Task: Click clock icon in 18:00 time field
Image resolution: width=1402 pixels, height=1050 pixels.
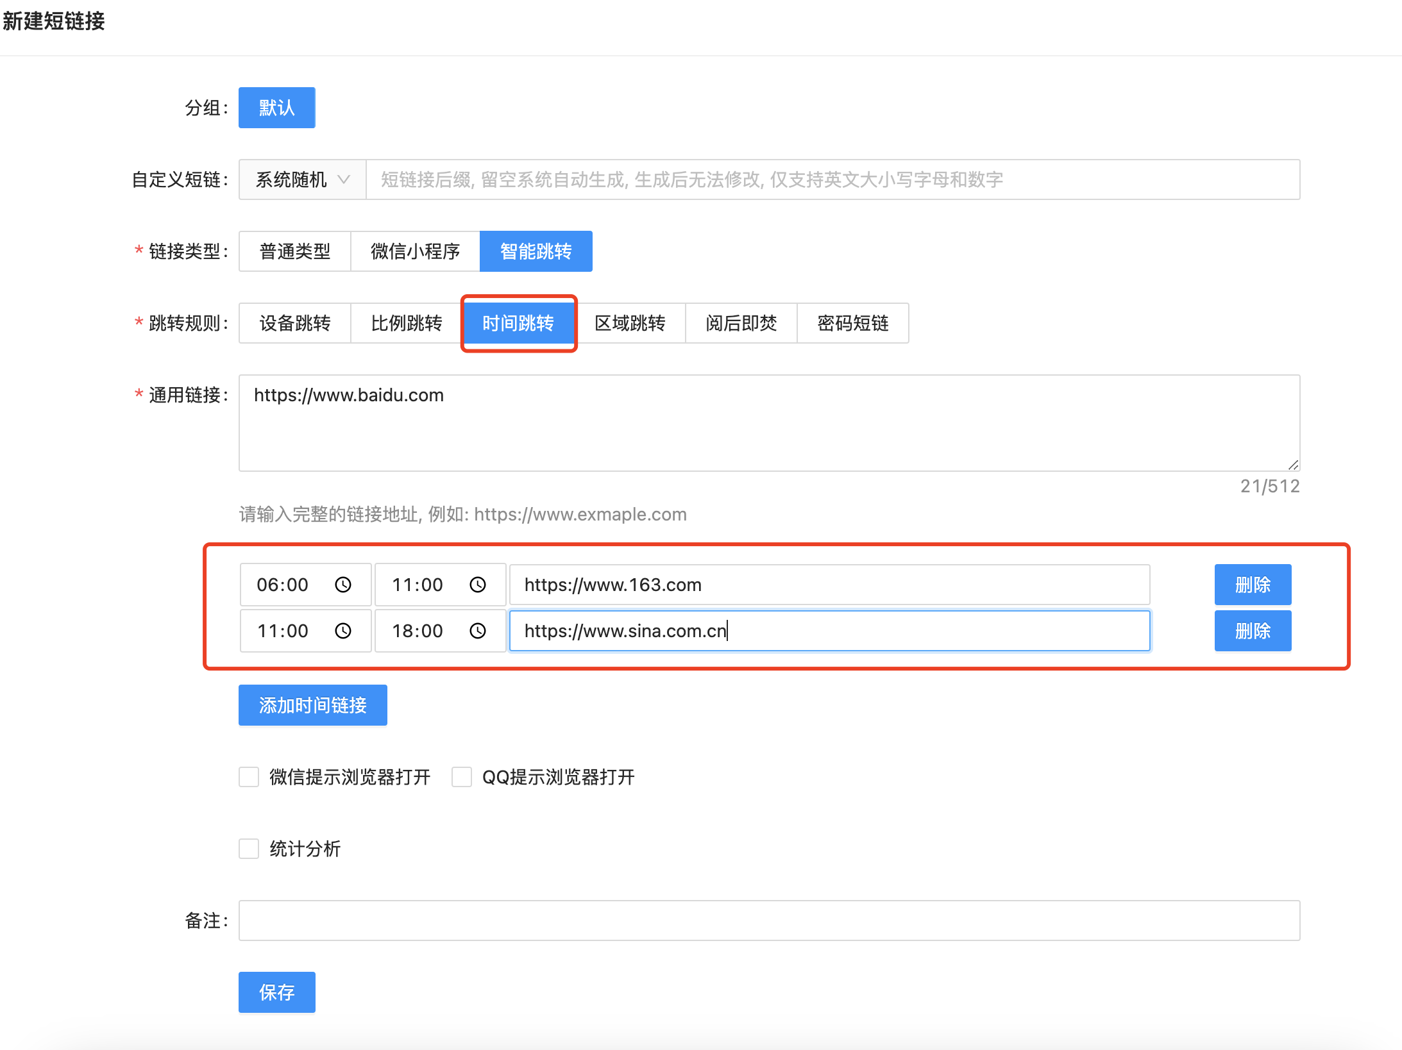Action: click(x=478, y=631)
